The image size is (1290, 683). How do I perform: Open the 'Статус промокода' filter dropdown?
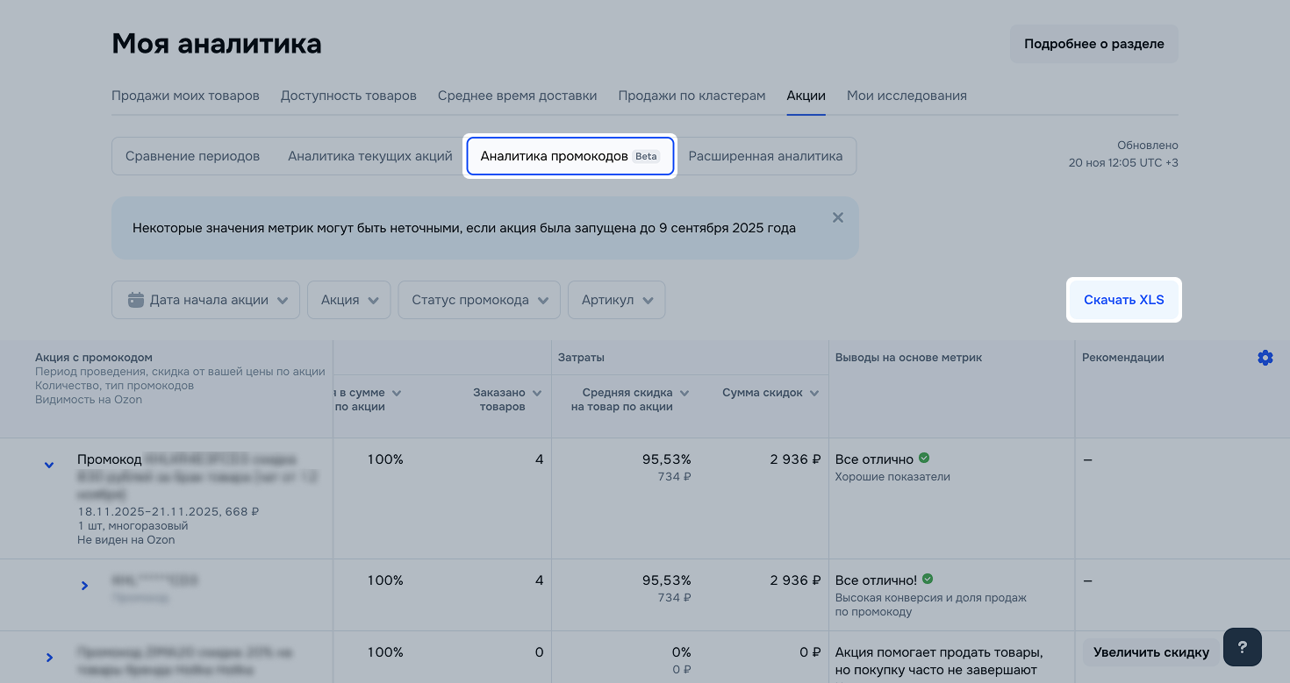tap(478, 300)
